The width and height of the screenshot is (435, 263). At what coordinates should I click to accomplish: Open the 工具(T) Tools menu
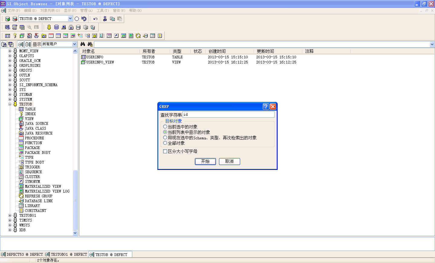102,11
